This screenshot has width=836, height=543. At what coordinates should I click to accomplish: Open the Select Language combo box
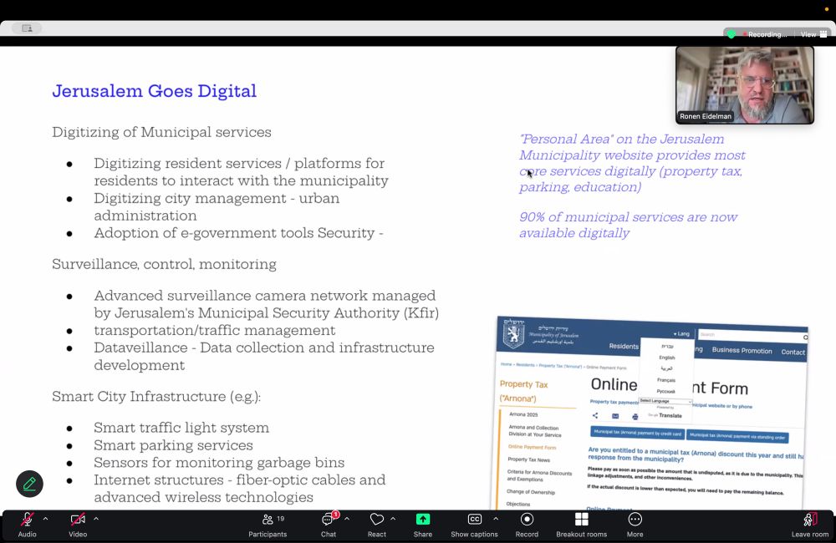click(665, 401)
